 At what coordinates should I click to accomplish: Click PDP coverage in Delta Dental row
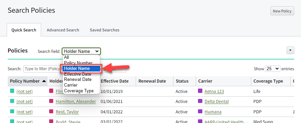257,102
